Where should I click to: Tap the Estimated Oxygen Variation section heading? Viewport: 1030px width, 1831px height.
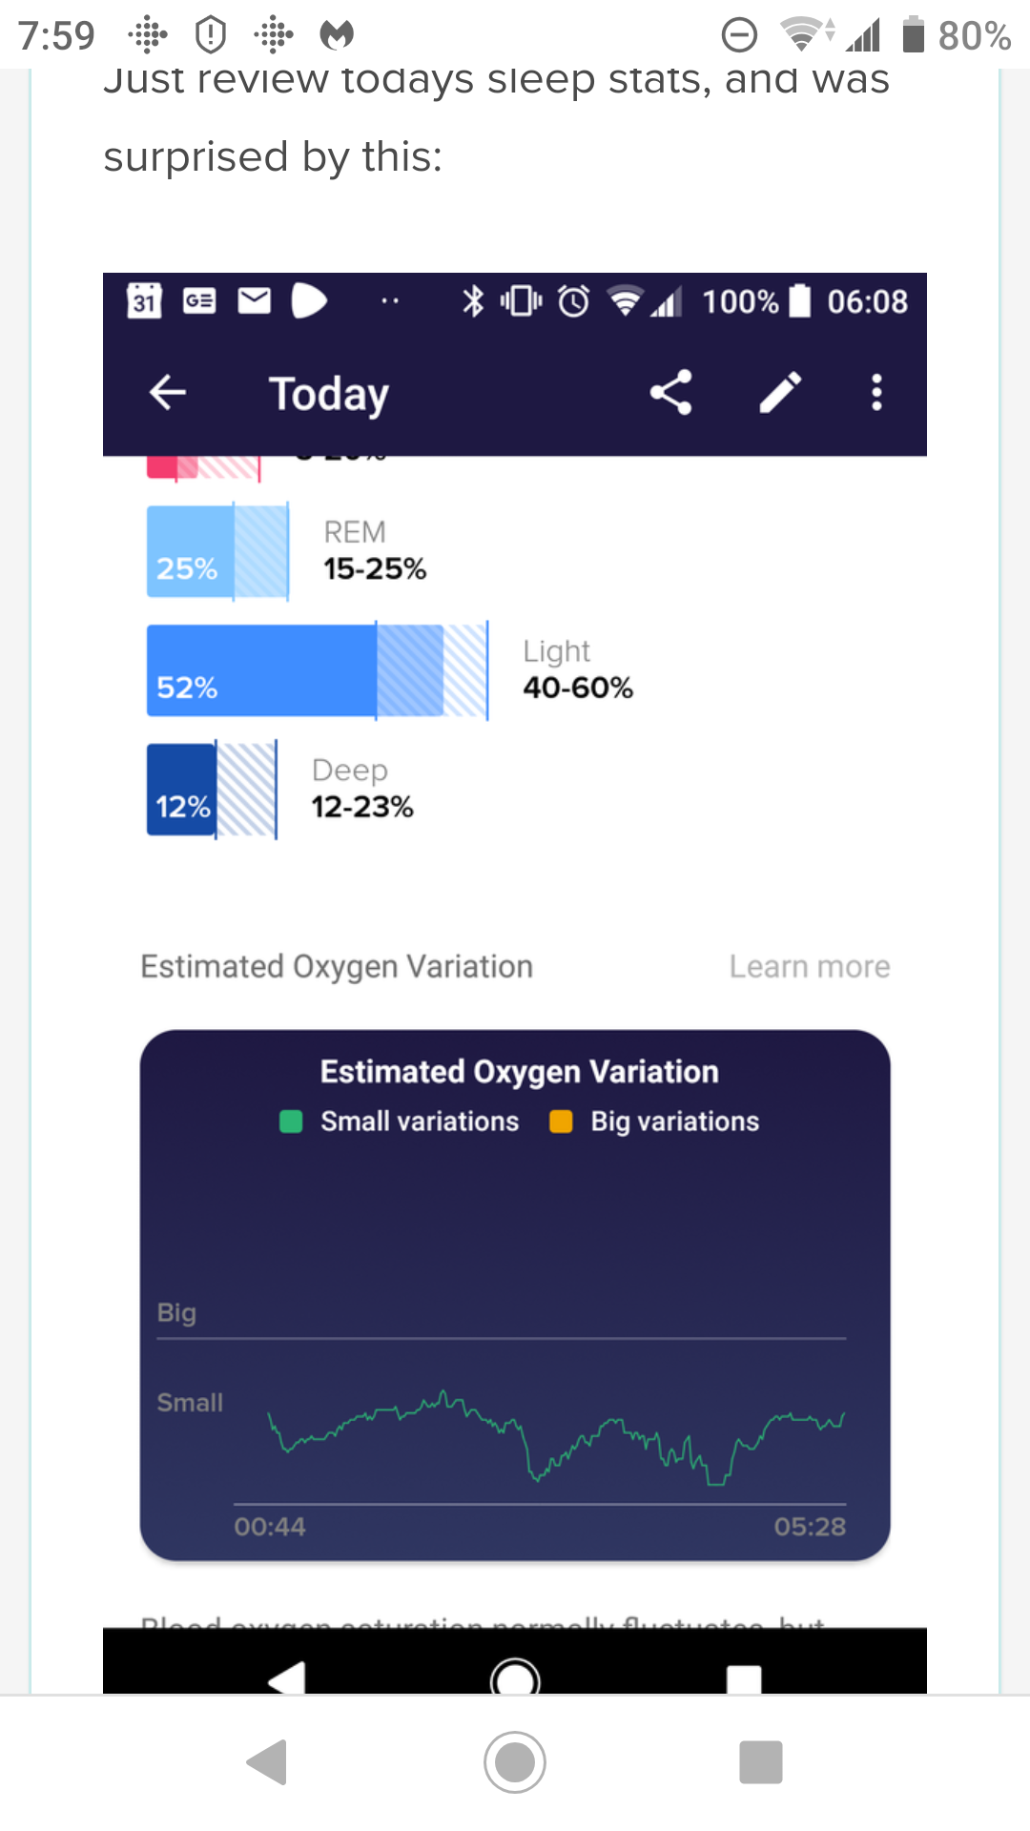point(337,967)
